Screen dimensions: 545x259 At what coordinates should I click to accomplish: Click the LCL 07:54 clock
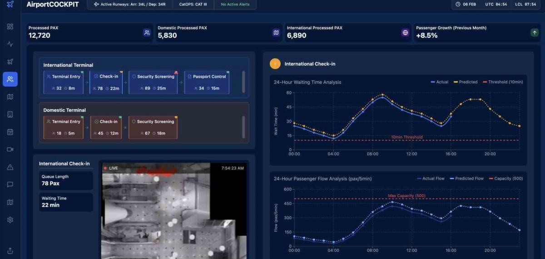click(525, 5)
